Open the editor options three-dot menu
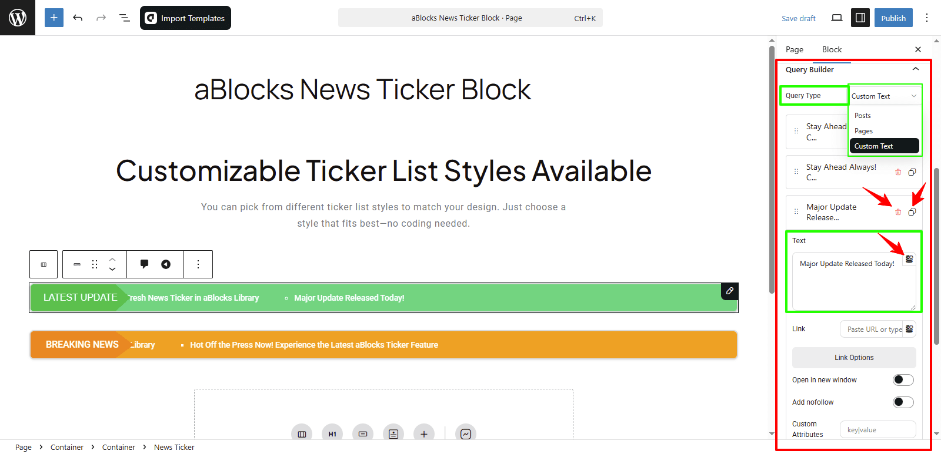This screenshot has height=454, width=941. (x=927, y=18)
